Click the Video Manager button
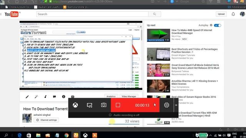 coord(129,96)
